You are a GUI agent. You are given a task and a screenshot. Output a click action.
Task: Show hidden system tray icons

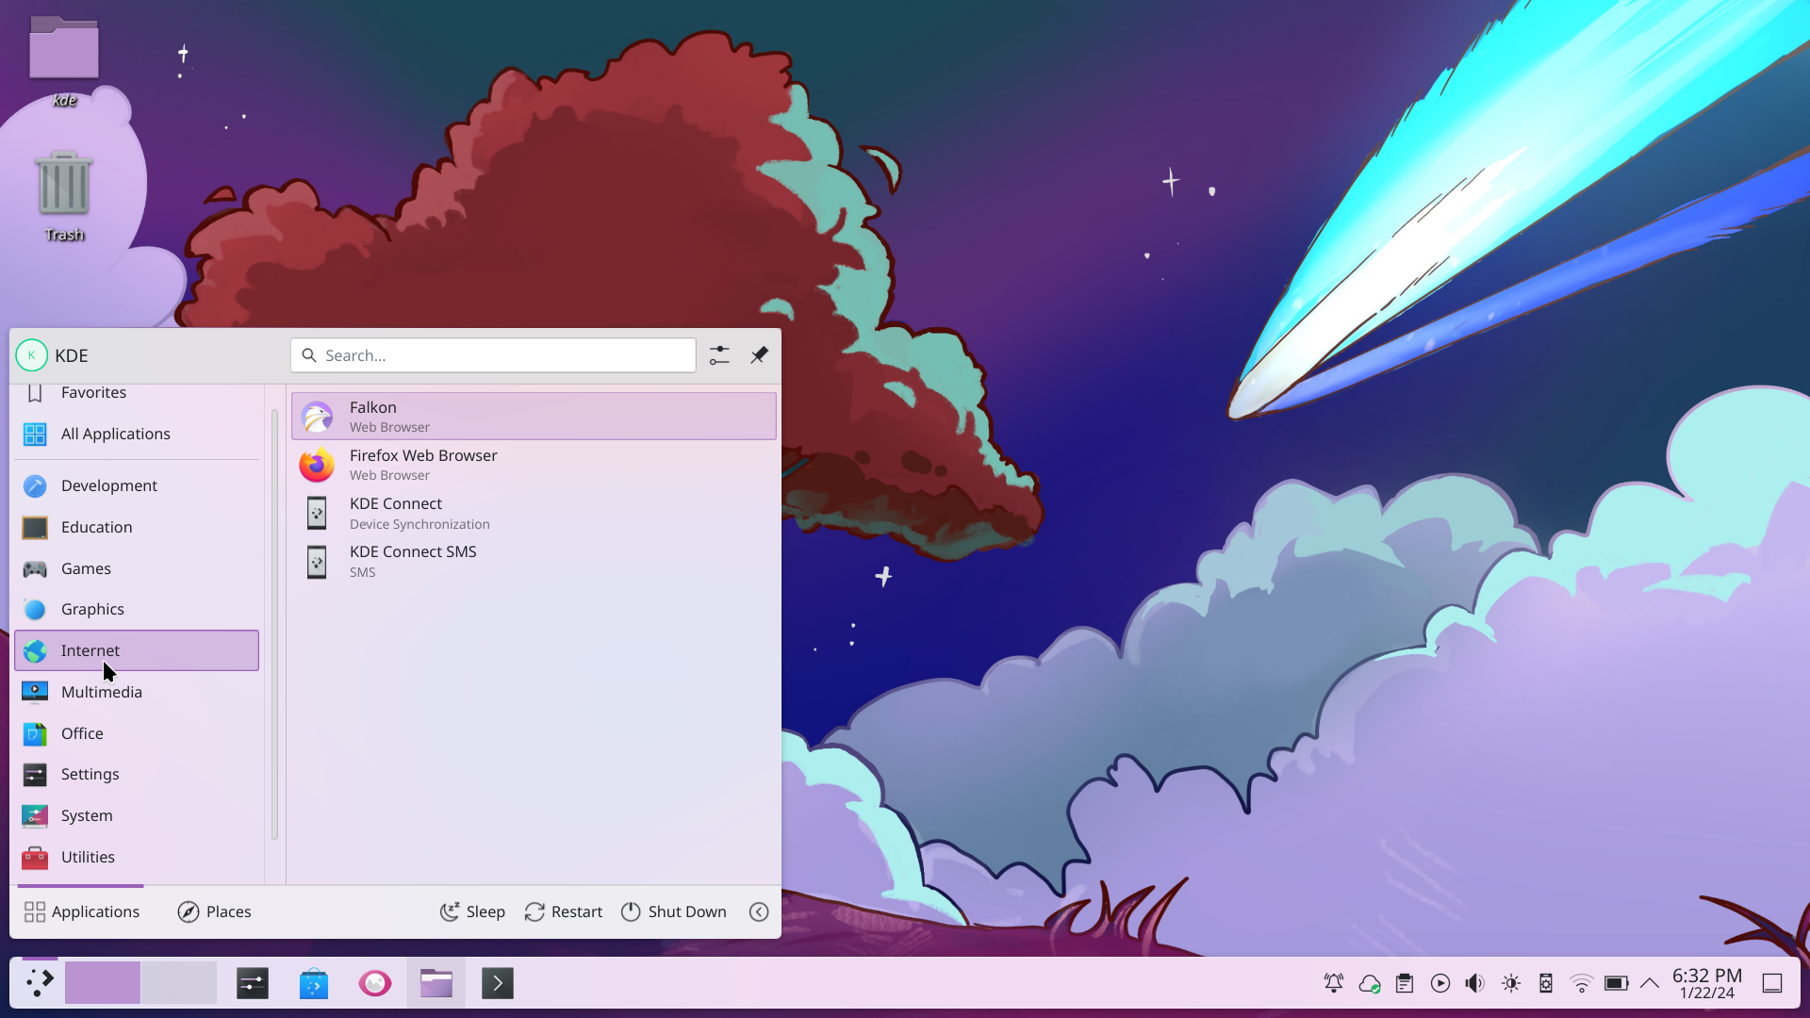(x=1650, y=983)
